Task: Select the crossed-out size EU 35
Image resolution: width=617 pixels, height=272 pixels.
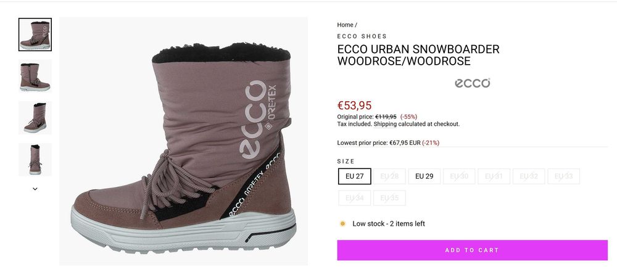Action: (x=389, y=199)
